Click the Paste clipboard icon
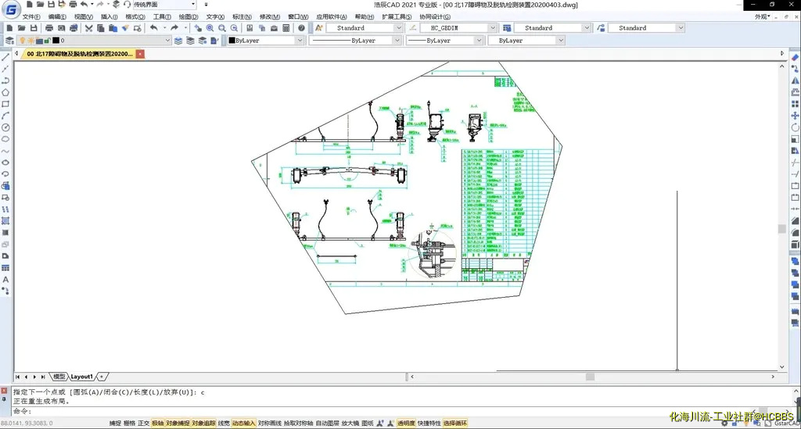 pyautogui.click(x=113, y=28)
